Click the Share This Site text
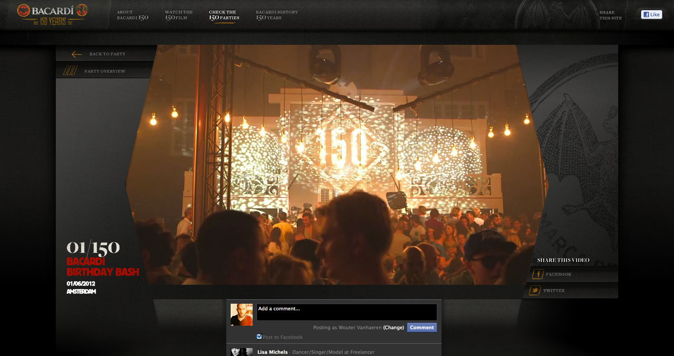Screen dimensions: 674x356 (610, 15)
